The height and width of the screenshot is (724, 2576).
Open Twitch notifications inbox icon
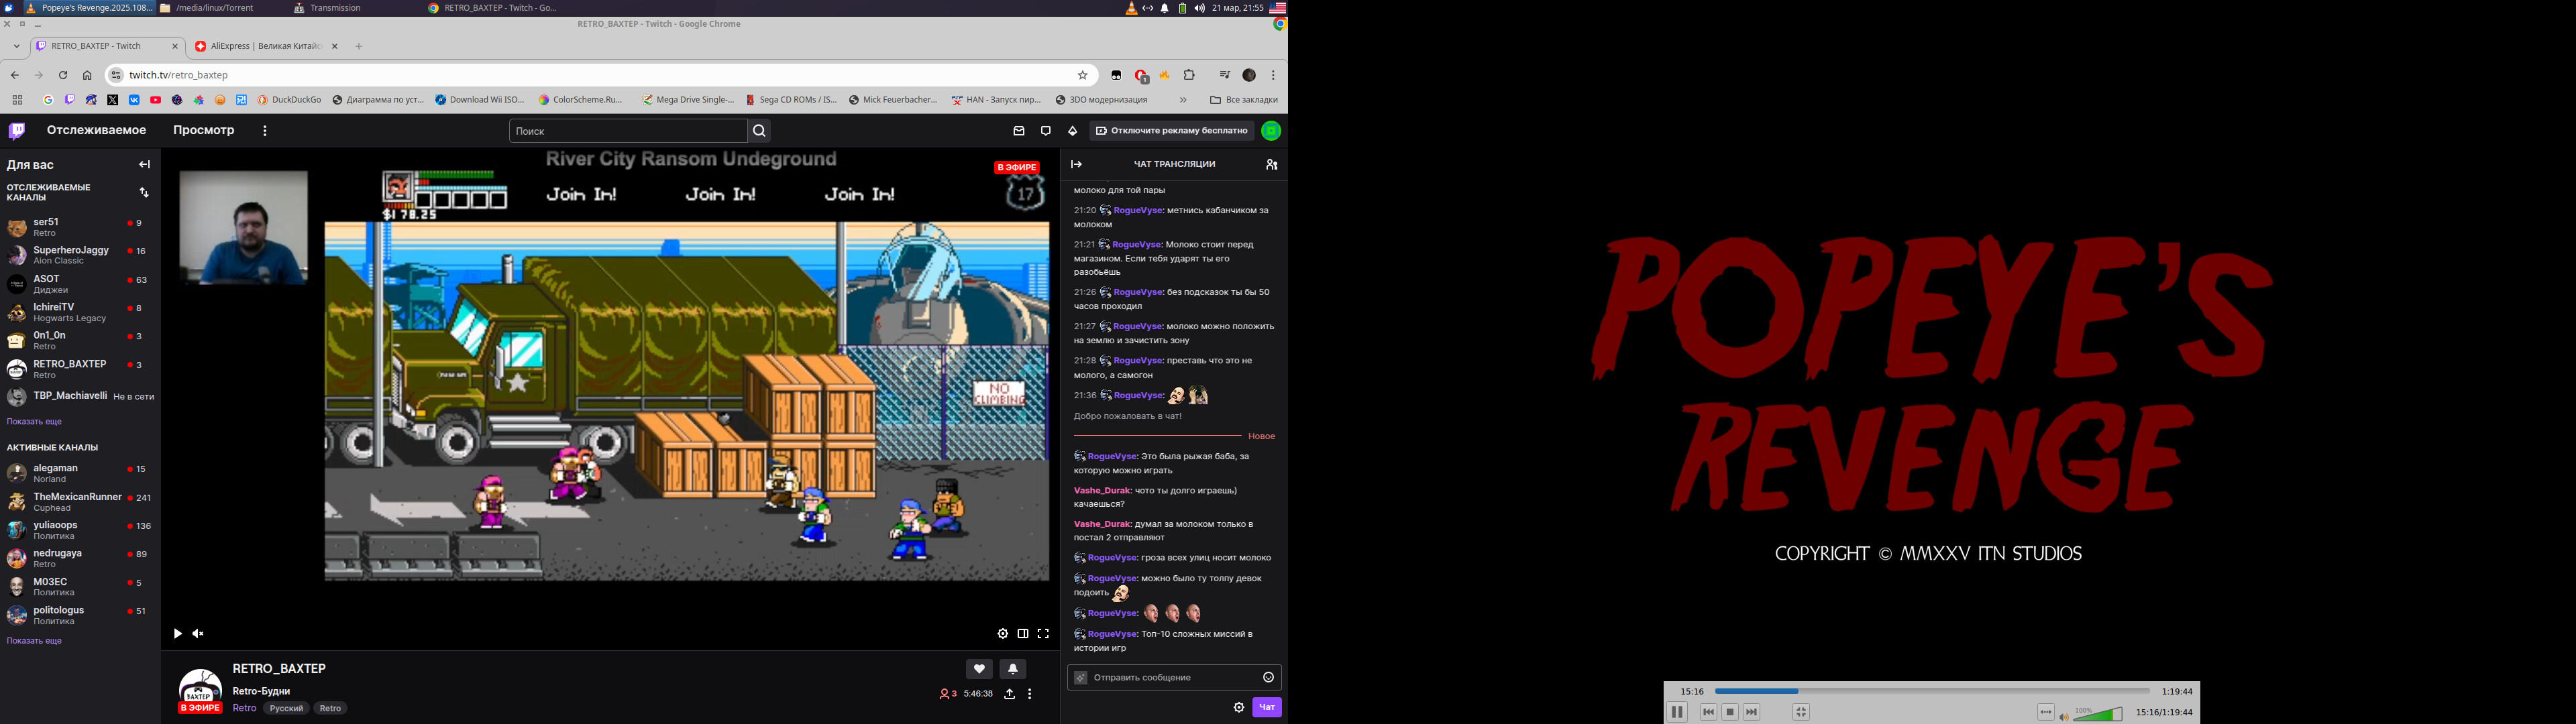[1019, 131]
